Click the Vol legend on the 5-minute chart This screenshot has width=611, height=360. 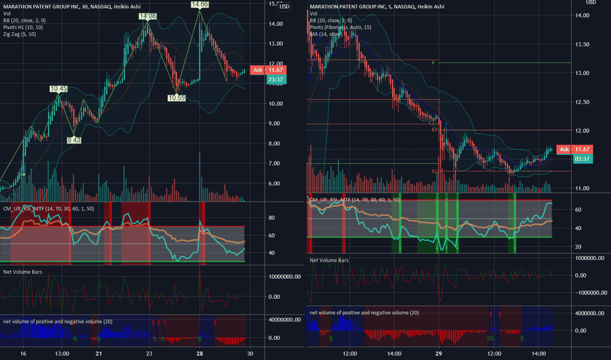click(x=313, y=14)
